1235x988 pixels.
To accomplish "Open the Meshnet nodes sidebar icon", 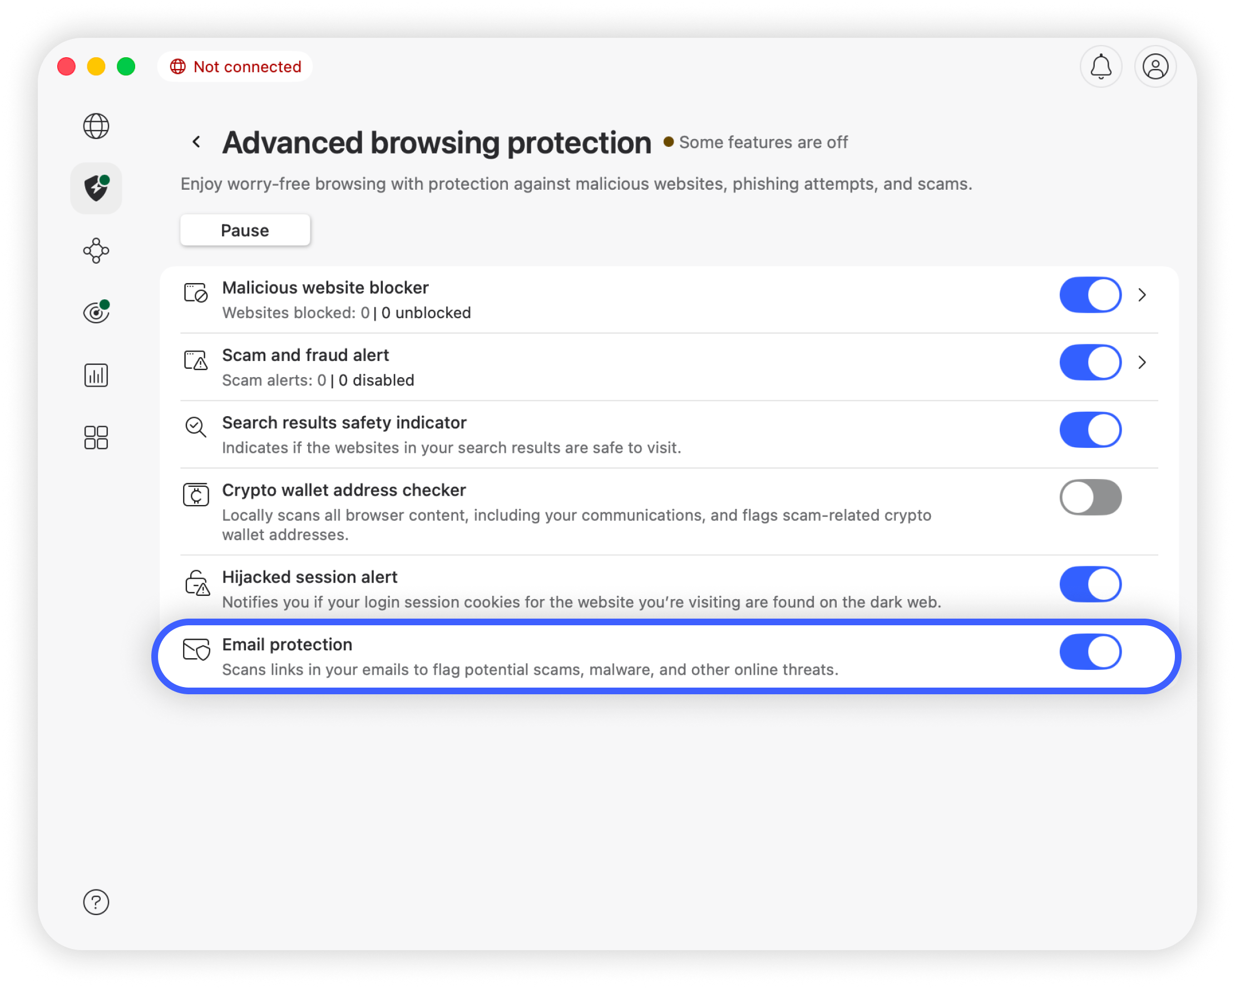I will (96, 251).
